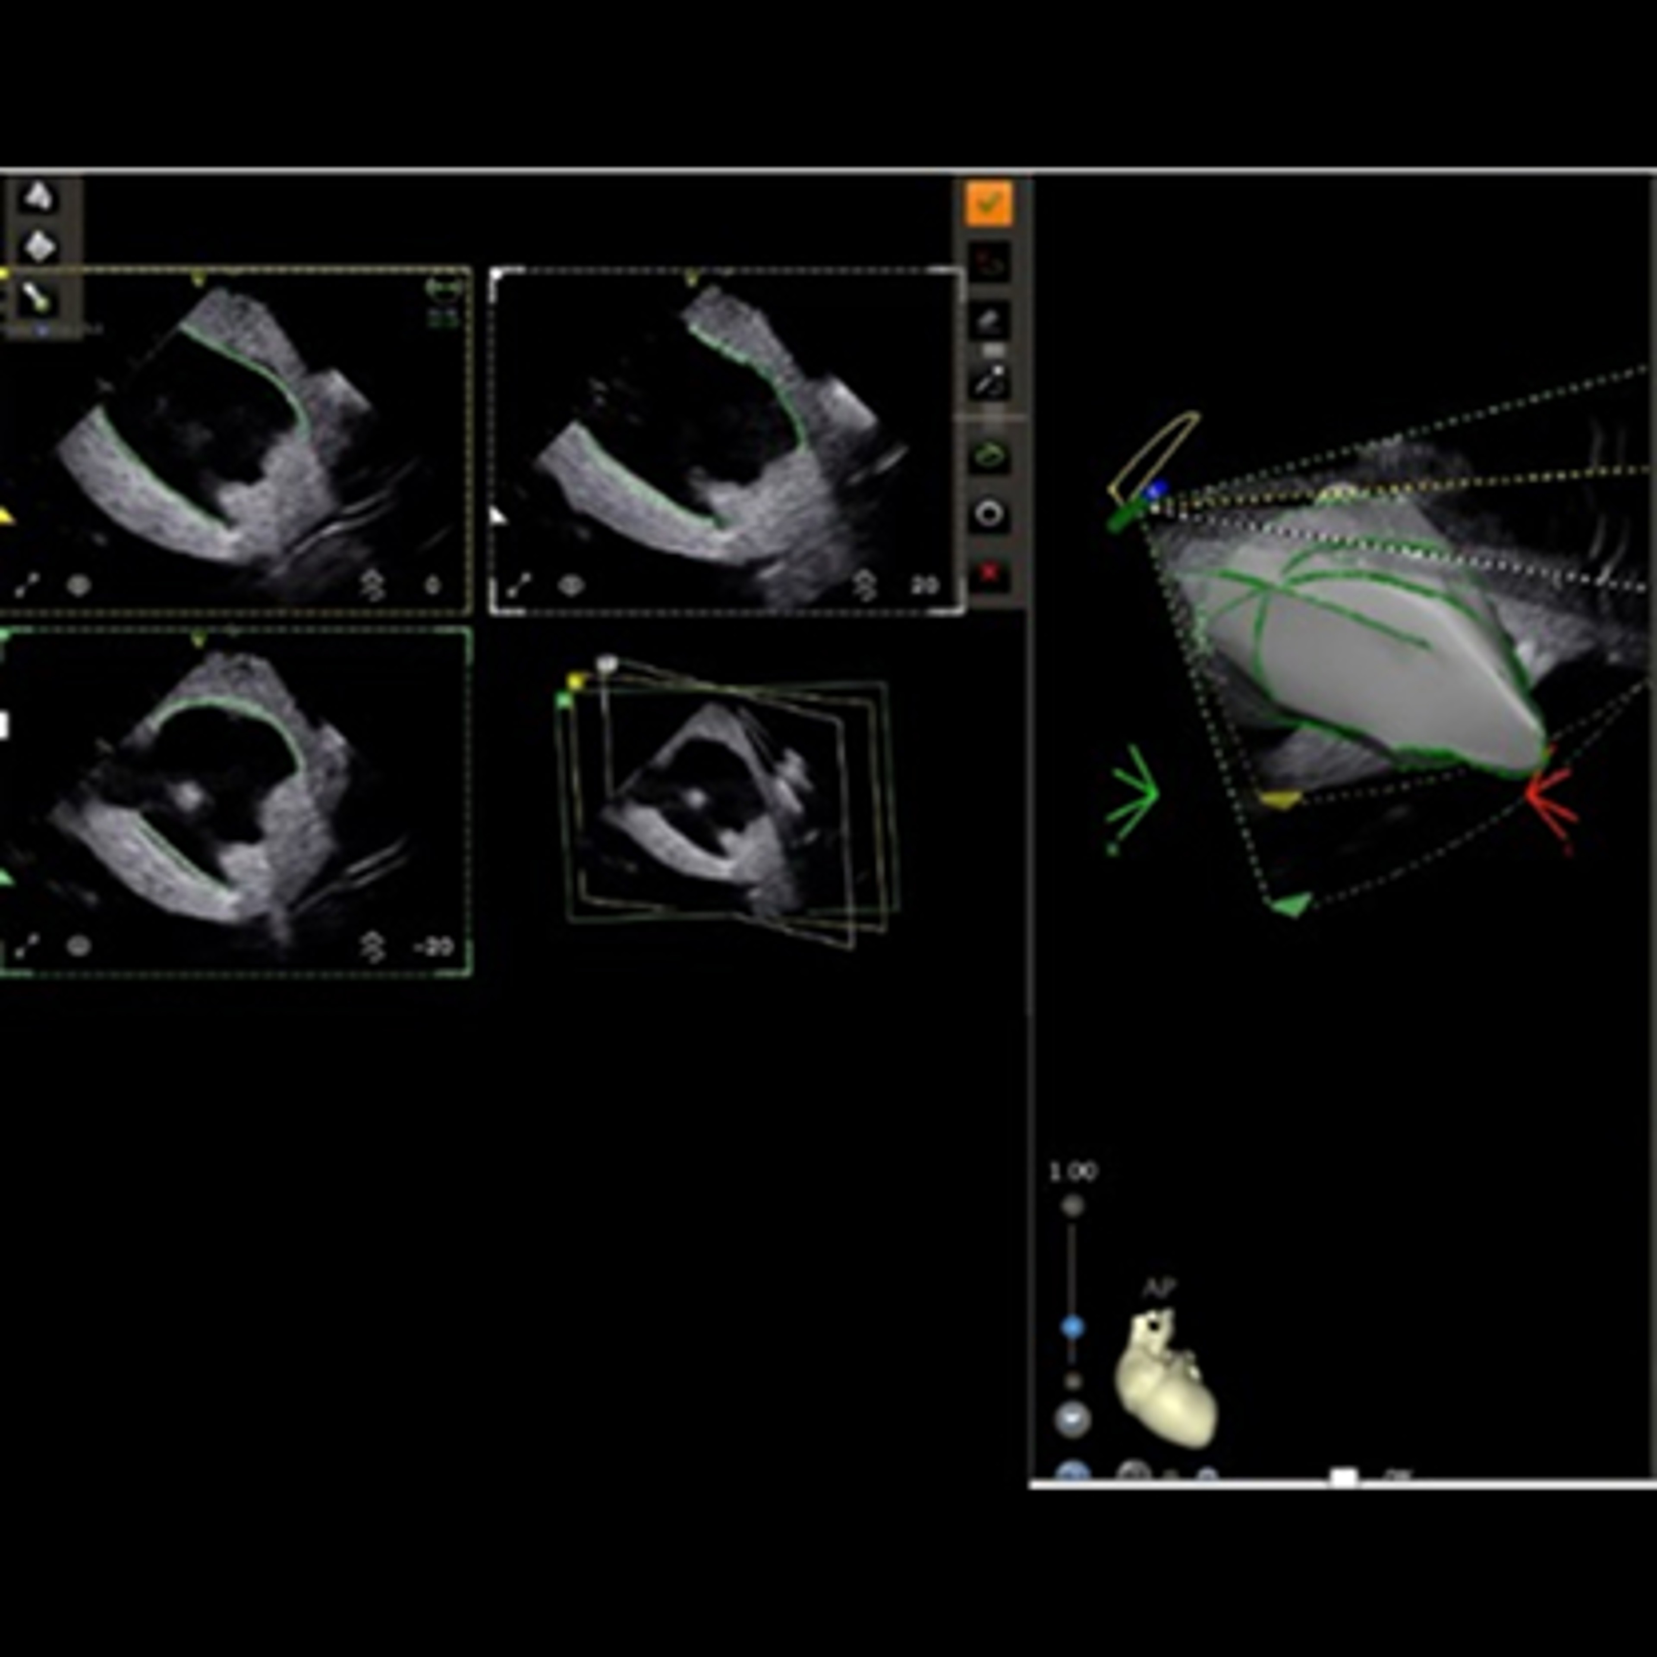The height and width of the screenshot is (1657, 1657).
Task: Click the '20' angle value in top-right view
Action: pyautogui.click(x=925, y=587)
